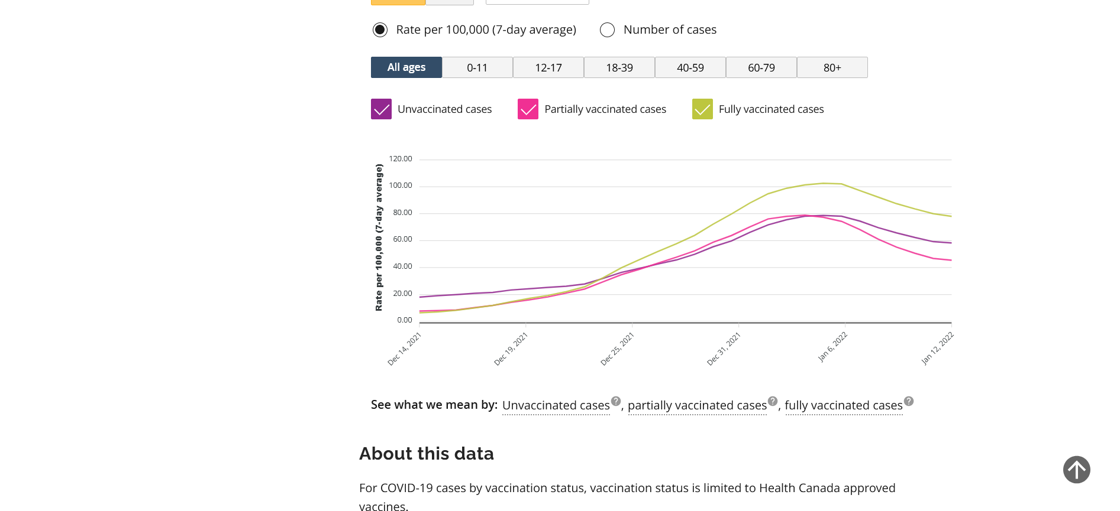Click the fully vaccinated cases definition link
Viewport: 1120px width, 511px height.
(843, 405)
